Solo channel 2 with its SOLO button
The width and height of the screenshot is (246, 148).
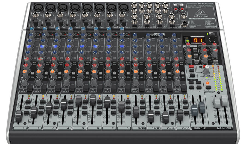tap(42, 102)
